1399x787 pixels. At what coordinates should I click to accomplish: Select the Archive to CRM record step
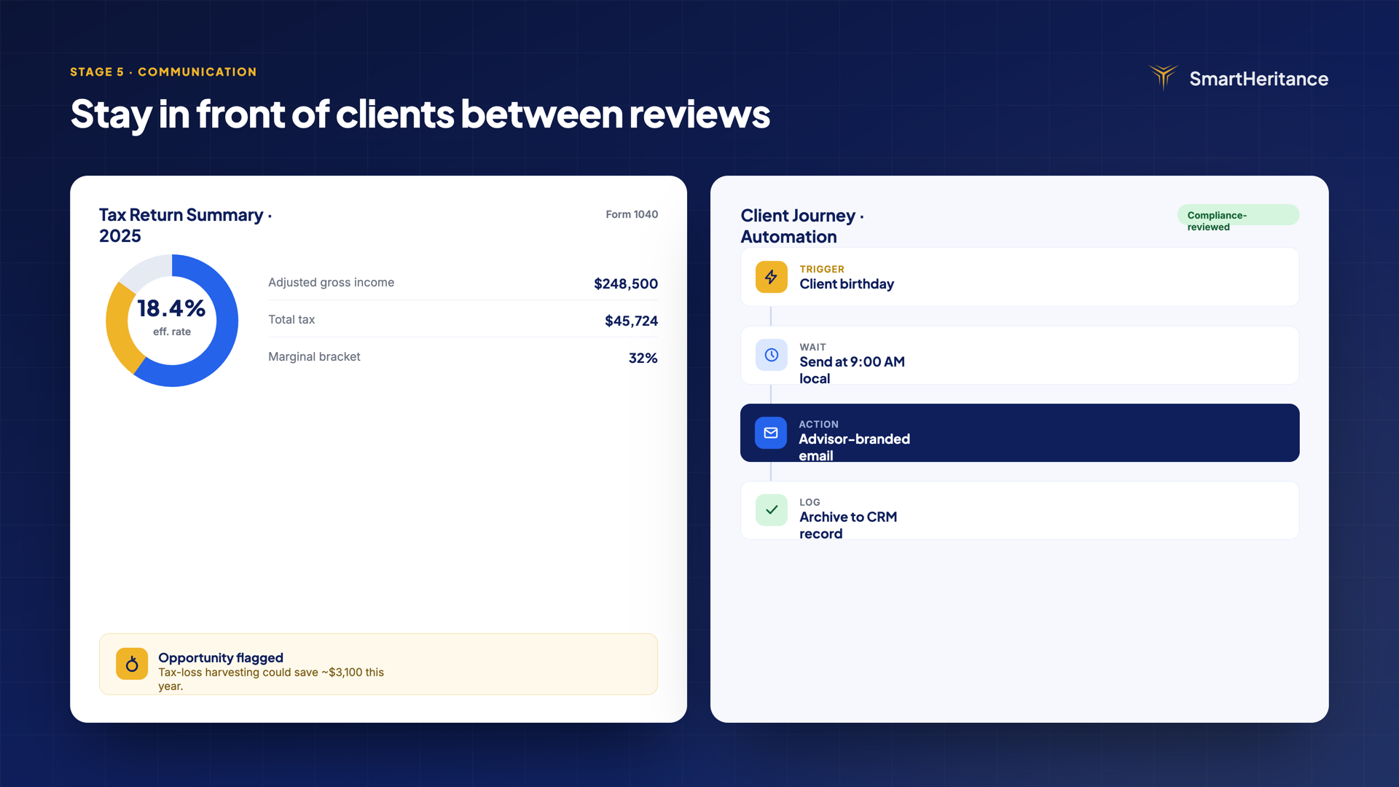click(x=1019, y=510)
